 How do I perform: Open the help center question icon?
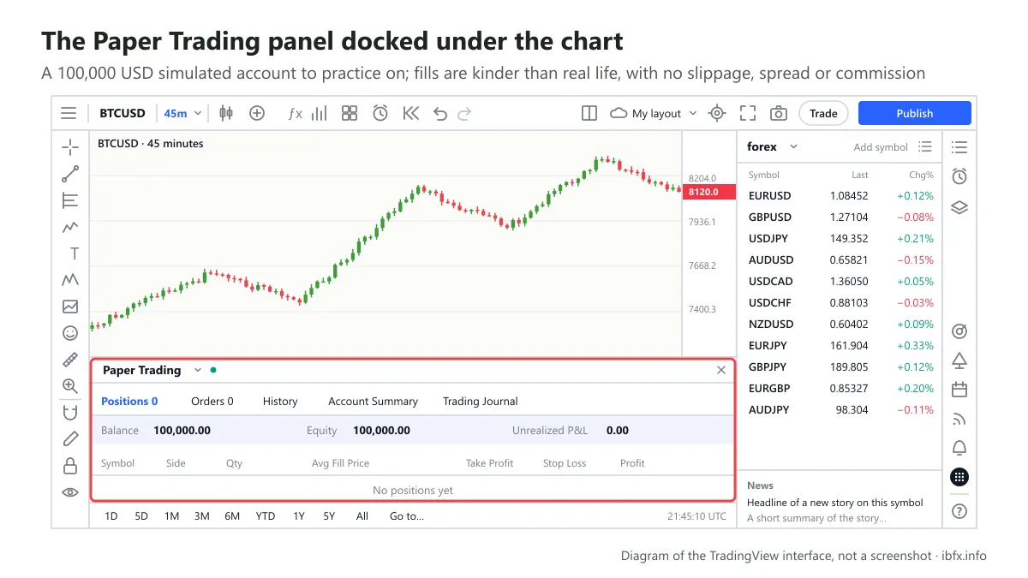click(959, 511)
